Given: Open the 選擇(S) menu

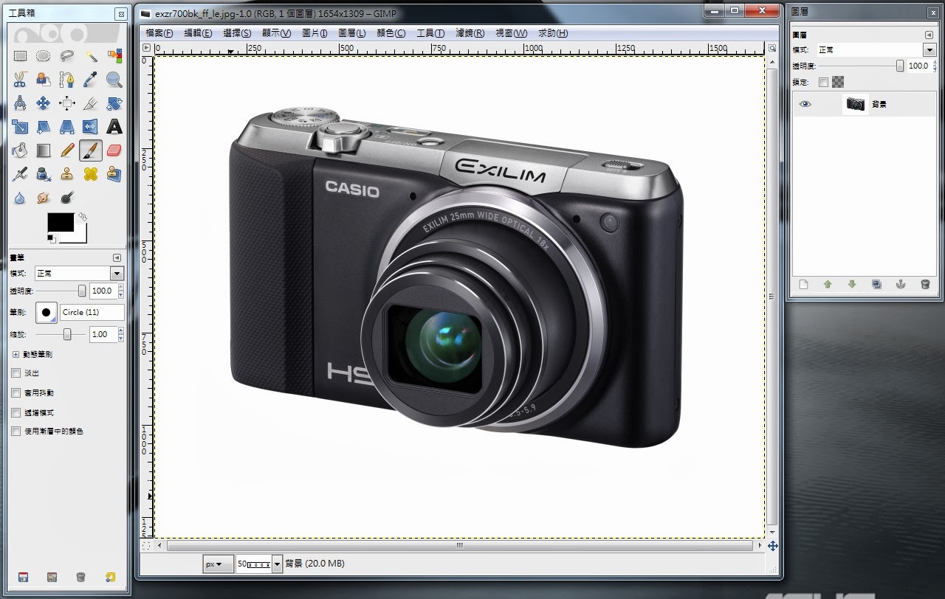Looking at the screenshot, I should click(x=237, y=33).
